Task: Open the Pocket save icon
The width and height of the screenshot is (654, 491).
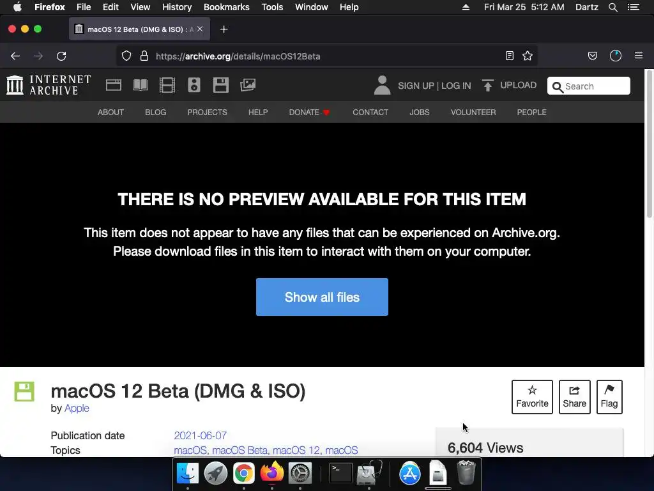Action: pyautogui.click(x=592, y=56)
